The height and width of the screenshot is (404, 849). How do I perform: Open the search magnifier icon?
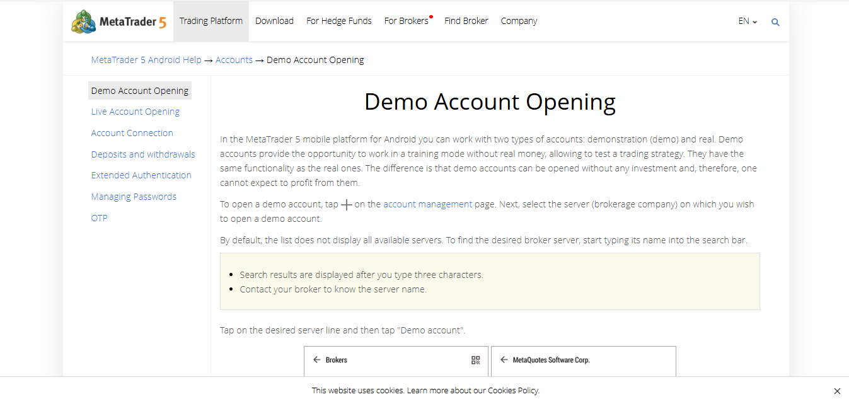(775, 22)
